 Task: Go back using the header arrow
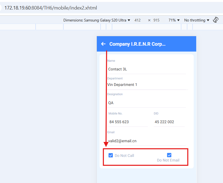(x=103, y=44)
